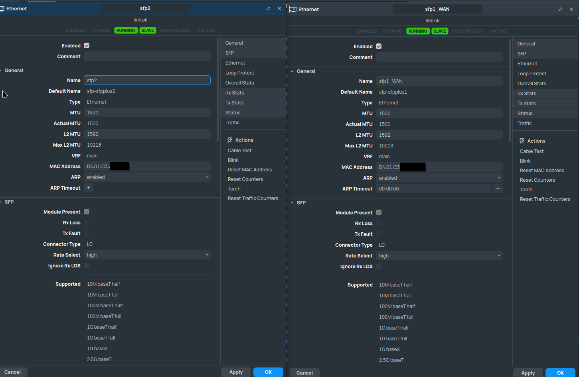Click the 1G baseX entry in sfp1_WAN Supported list
579x377 pixels.
389,350
